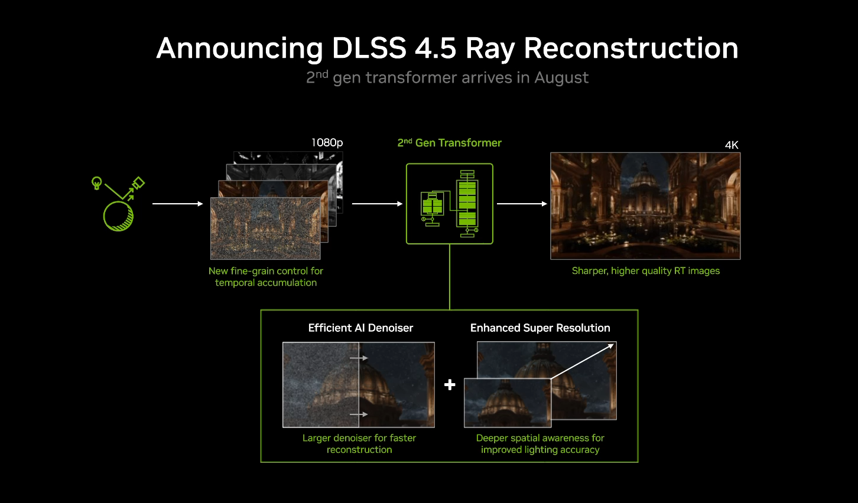Click 'New fine-grain control for temporal accumulation' caption
The image size is (858, 503).
[266, 277]
